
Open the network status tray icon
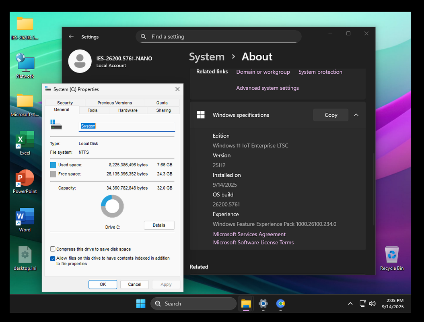[362, 303]
